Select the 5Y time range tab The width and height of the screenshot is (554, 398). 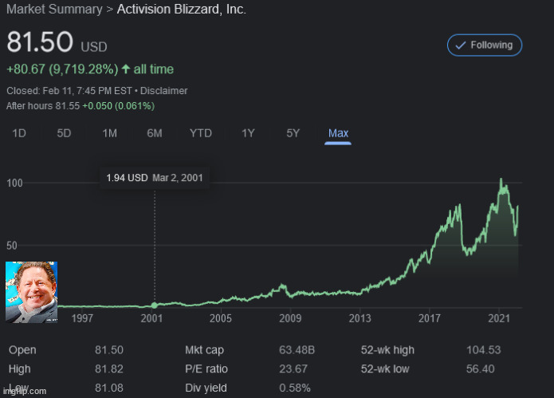pyautogui.click(x=293, y=133)
